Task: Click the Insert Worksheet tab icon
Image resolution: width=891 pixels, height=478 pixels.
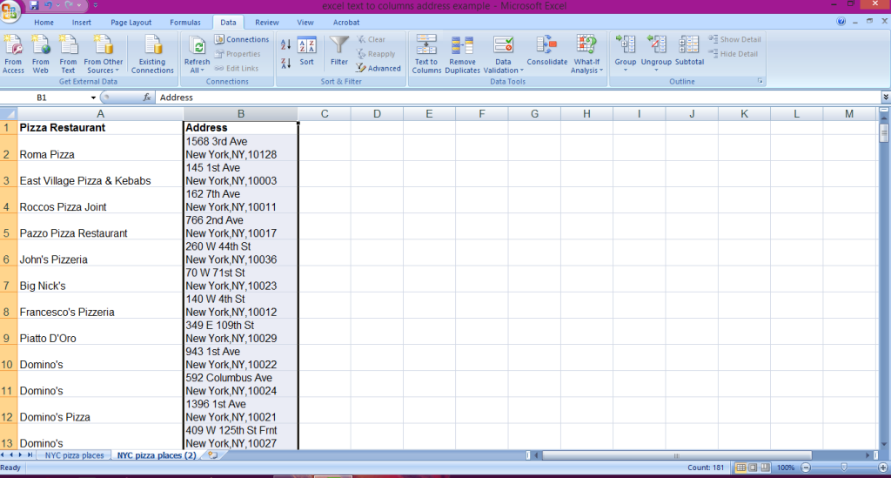Action: (212, 455)
